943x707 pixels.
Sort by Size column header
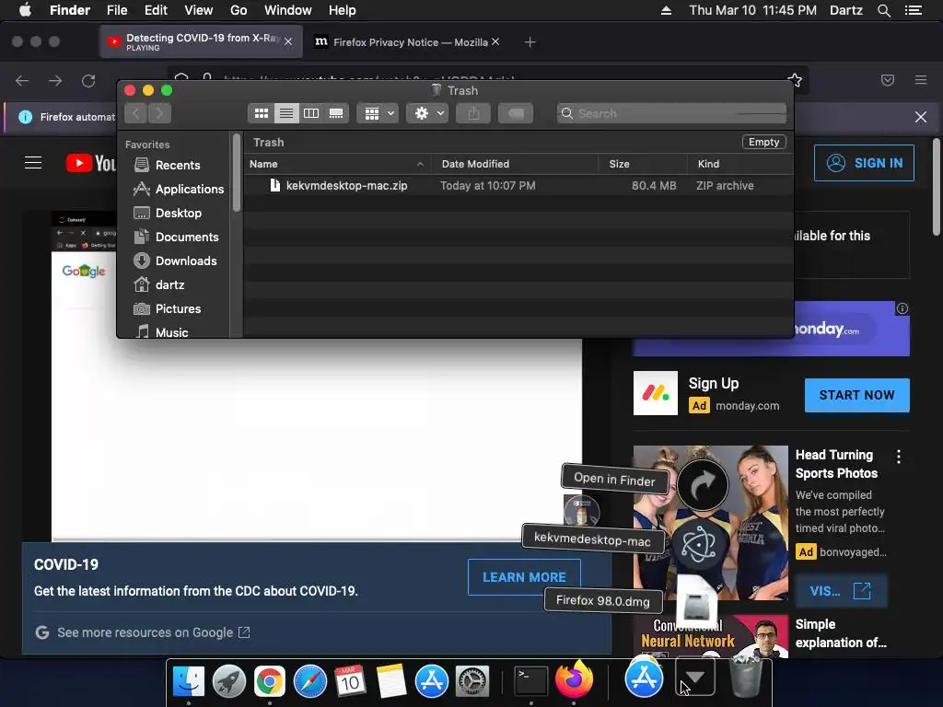click(x=643, y=164)
